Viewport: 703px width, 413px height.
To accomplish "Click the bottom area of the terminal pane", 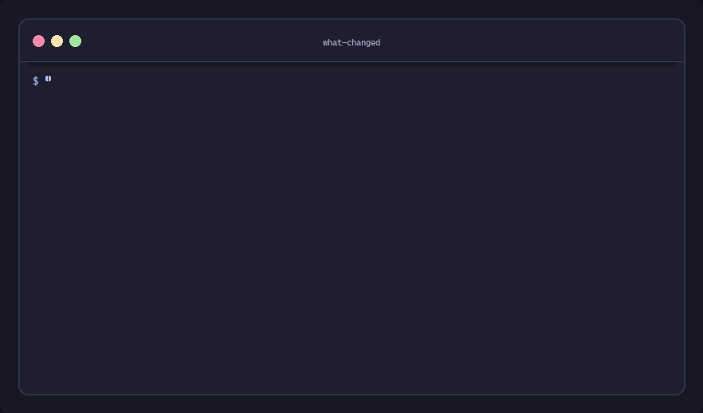I will 352,368.
